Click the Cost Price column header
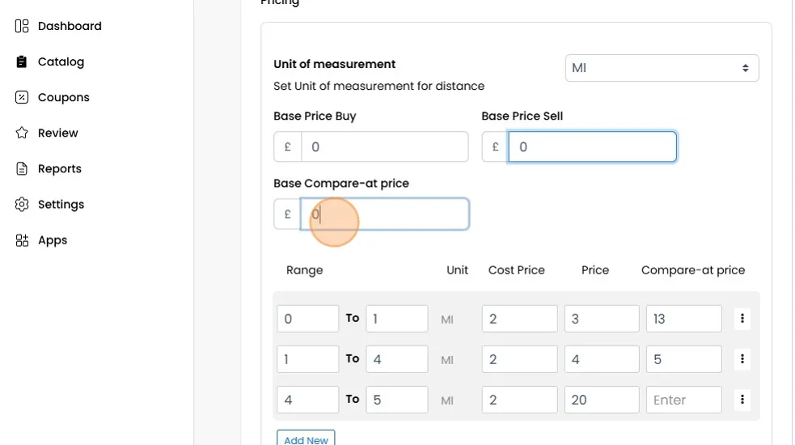Viewport: 795px width, 445px height. [x=516, y=270]
